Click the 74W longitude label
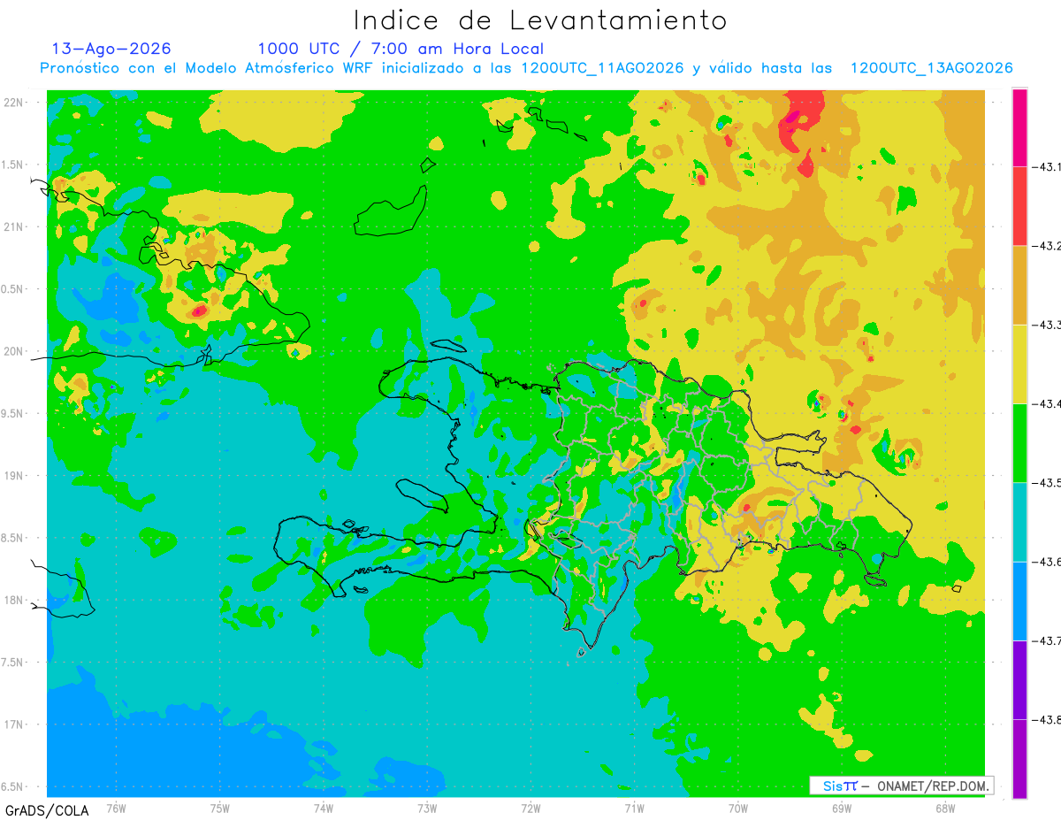1061x820 pixels. [323, 808]
